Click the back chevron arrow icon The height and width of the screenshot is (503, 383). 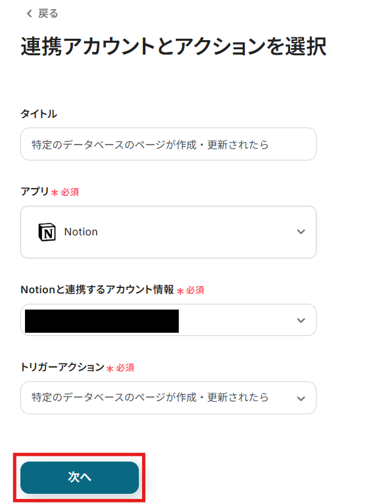29,13
